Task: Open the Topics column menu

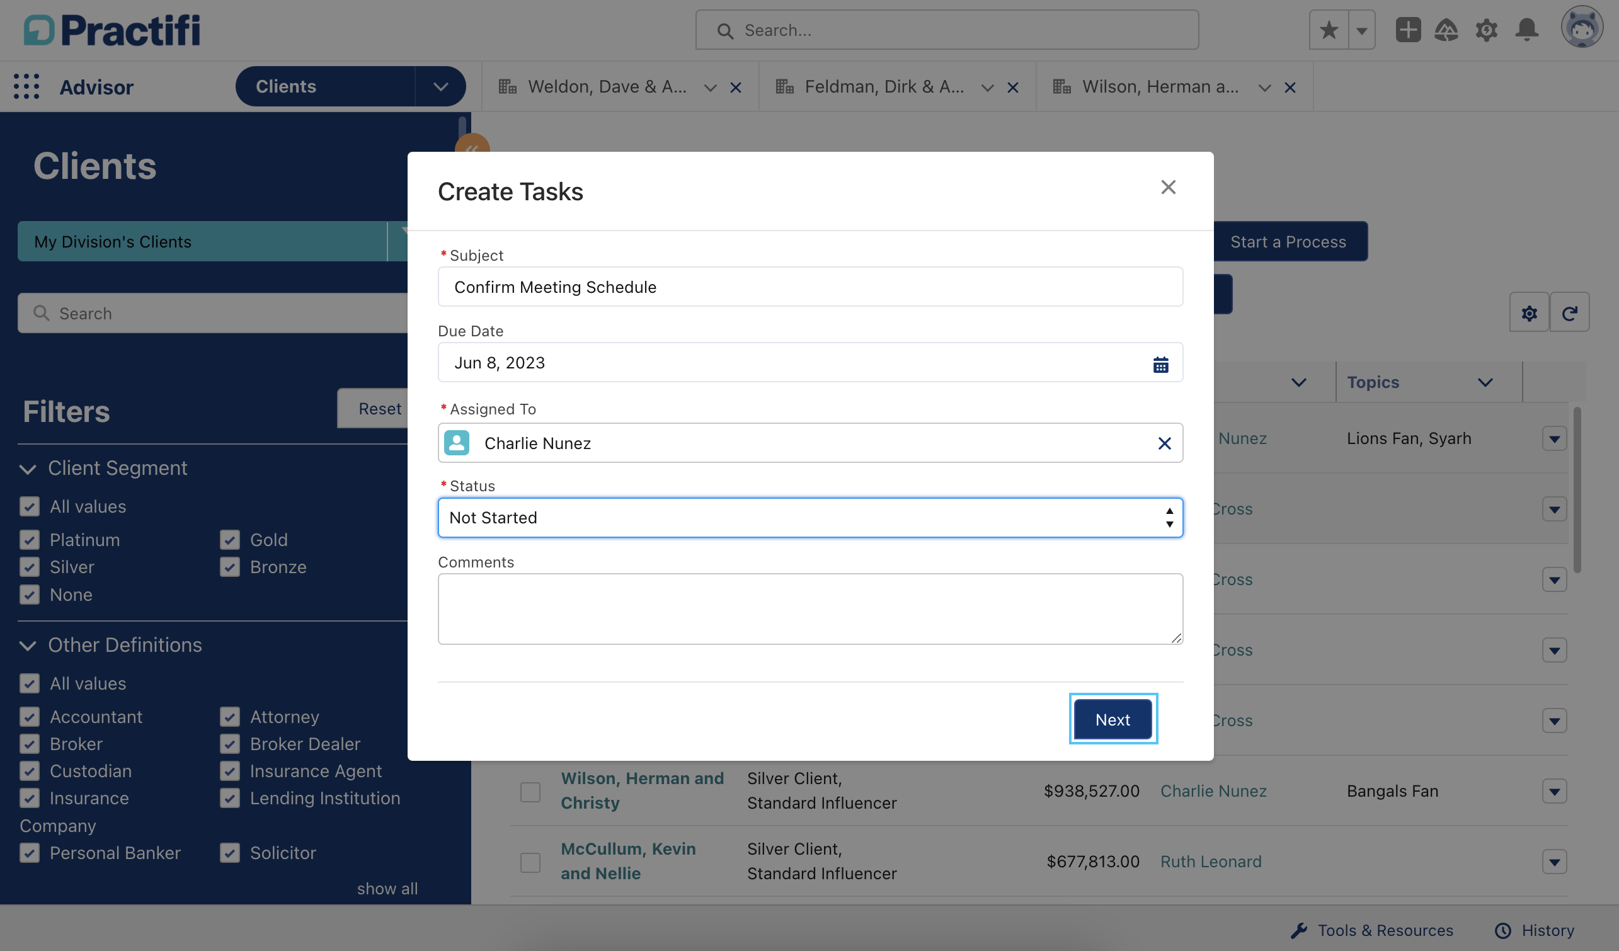Action: (x=1485, y=383)
